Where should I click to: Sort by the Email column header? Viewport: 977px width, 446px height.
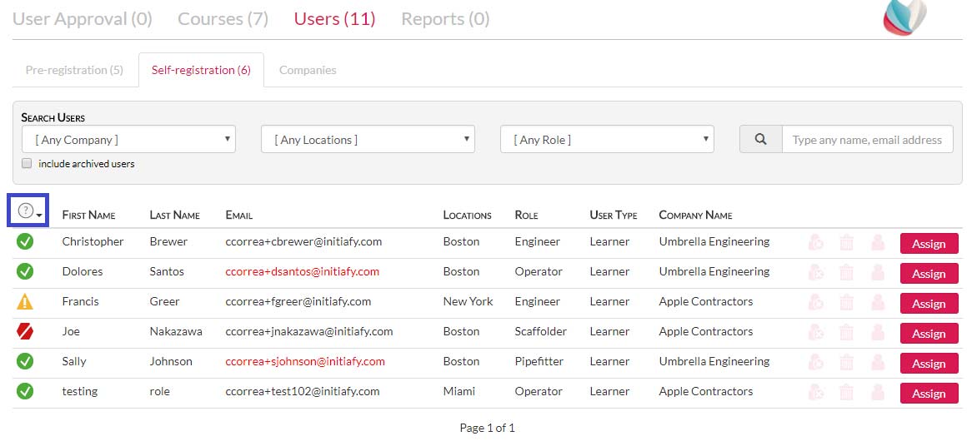[x=238, y=216]
